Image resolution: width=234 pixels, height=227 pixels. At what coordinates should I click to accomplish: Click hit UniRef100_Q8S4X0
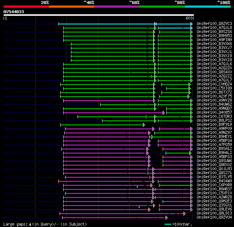pos(214,72)
